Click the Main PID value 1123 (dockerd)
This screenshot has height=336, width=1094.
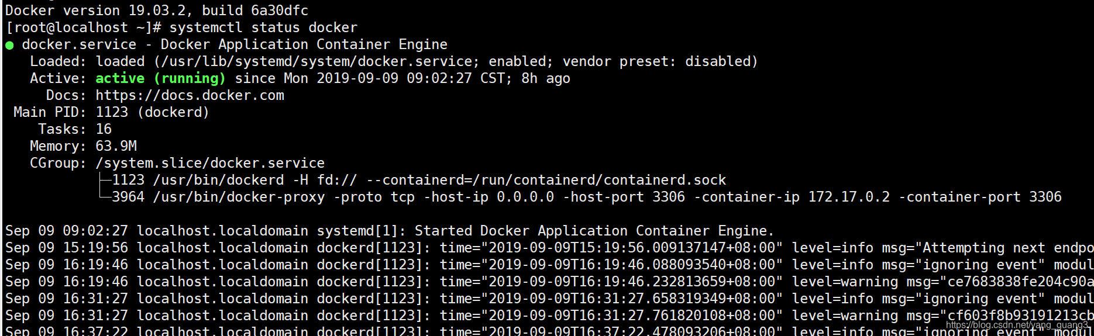pos(152,113)
